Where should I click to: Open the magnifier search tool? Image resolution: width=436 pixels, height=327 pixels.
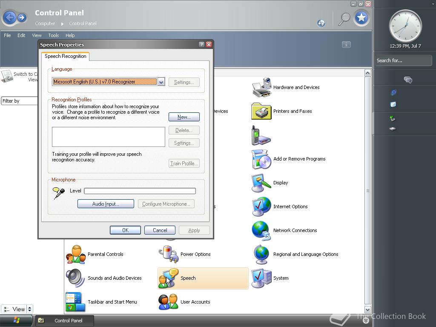coord(344,19)
